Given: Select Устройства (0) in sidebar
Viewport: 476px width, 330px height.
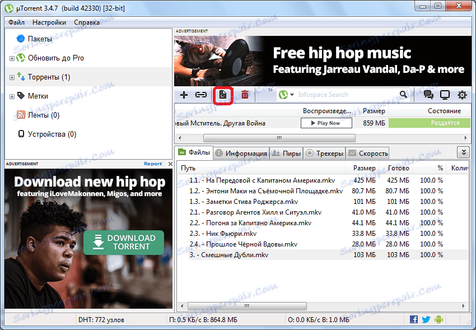Looking at the screenshot, I should pyautogui.click(x=52, y=134).
